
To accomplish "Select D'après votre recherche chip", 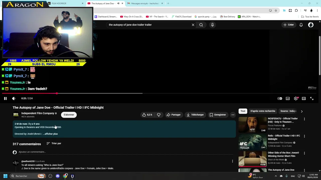I will tap(263, 111).
